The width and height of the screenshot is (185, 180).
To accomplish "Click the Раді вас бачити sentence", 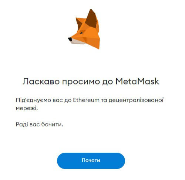I will pos(40,124).
